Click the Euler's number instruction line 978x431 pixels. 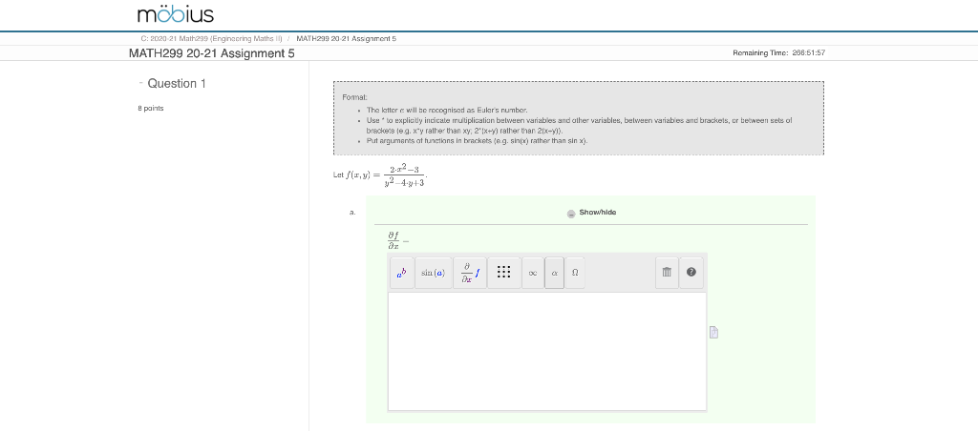pos(447,110)
